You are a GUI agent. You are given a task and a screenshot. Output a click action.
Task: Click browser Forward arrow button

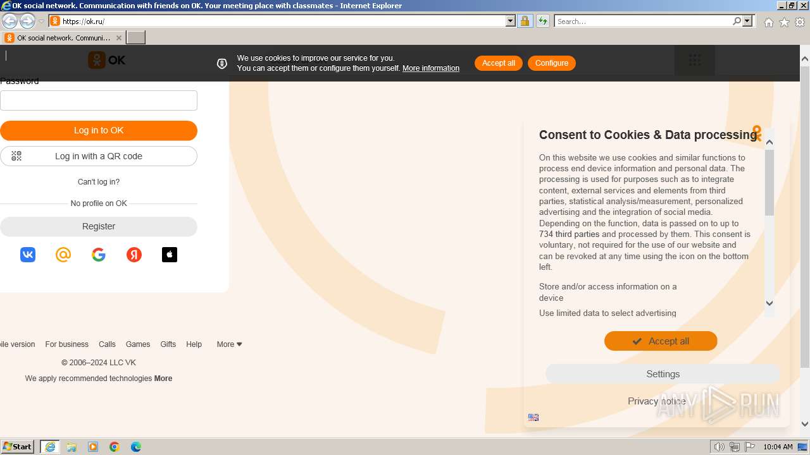[x=27, y=21]
